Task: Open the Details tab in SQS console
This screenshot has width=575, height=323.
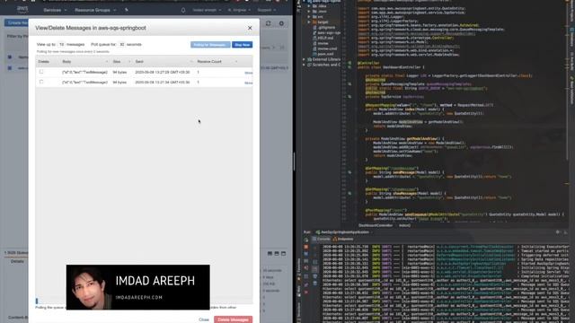Action: [x=17, y=261]
